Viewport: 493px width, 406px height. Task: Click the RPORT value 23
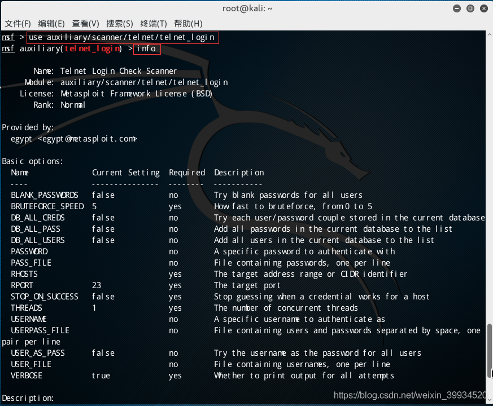tap(97, 285)
